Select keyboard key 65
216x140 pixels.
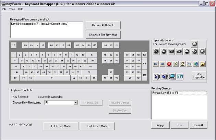(x=94, y=78)
